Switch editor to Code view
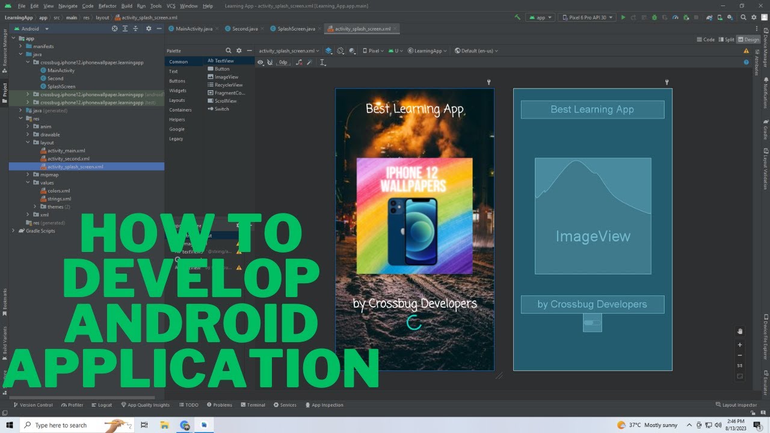This screenshot has width=770, height=433. (706, 40)
